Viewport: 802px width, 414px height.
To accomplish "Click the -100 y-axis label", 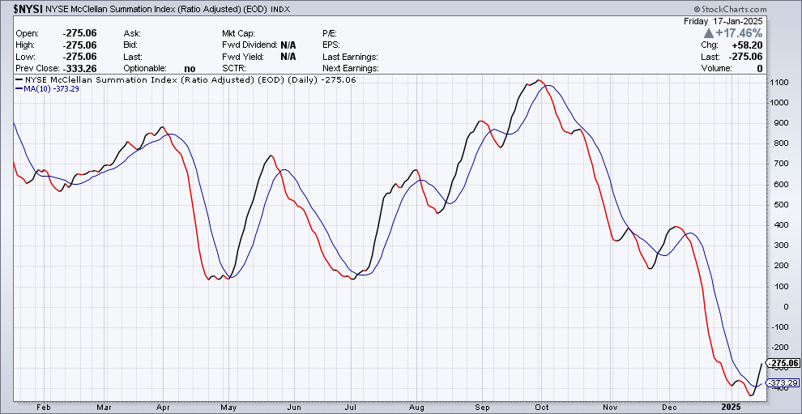I will [780, 327].
